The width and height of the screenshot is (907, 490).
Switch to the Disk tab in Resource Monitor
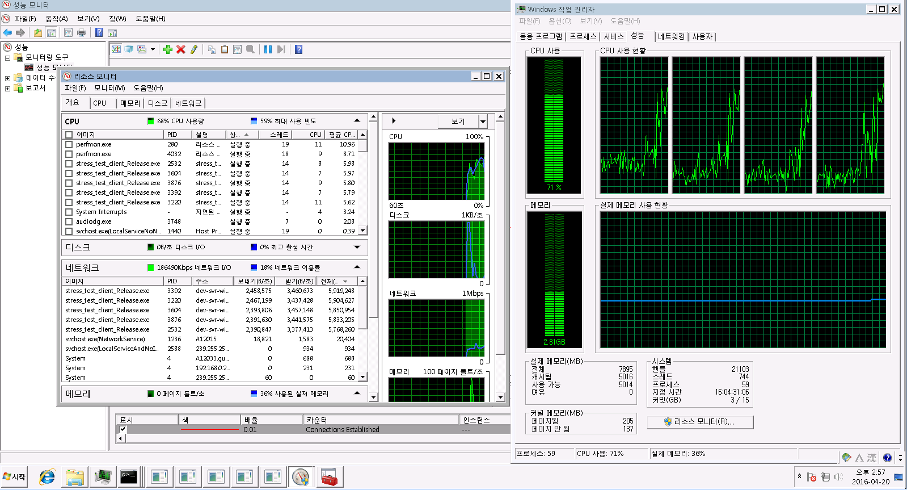(158, 103)
